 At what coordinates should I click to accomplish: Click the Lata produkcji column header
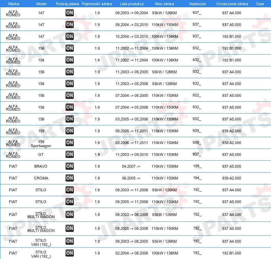132,4
